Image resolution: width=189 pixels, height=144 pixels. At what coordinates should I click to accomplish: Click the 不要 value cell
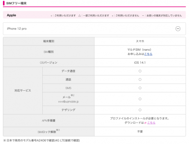pos(140,132)
